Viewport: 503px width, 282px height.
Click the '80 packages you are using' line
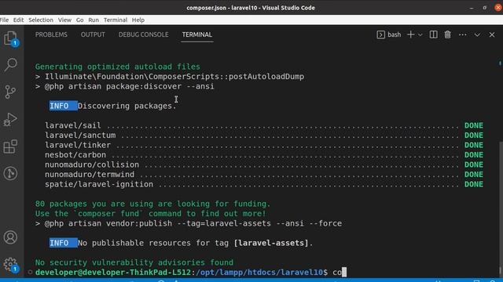pyautogui.click(x=153, y=204)
